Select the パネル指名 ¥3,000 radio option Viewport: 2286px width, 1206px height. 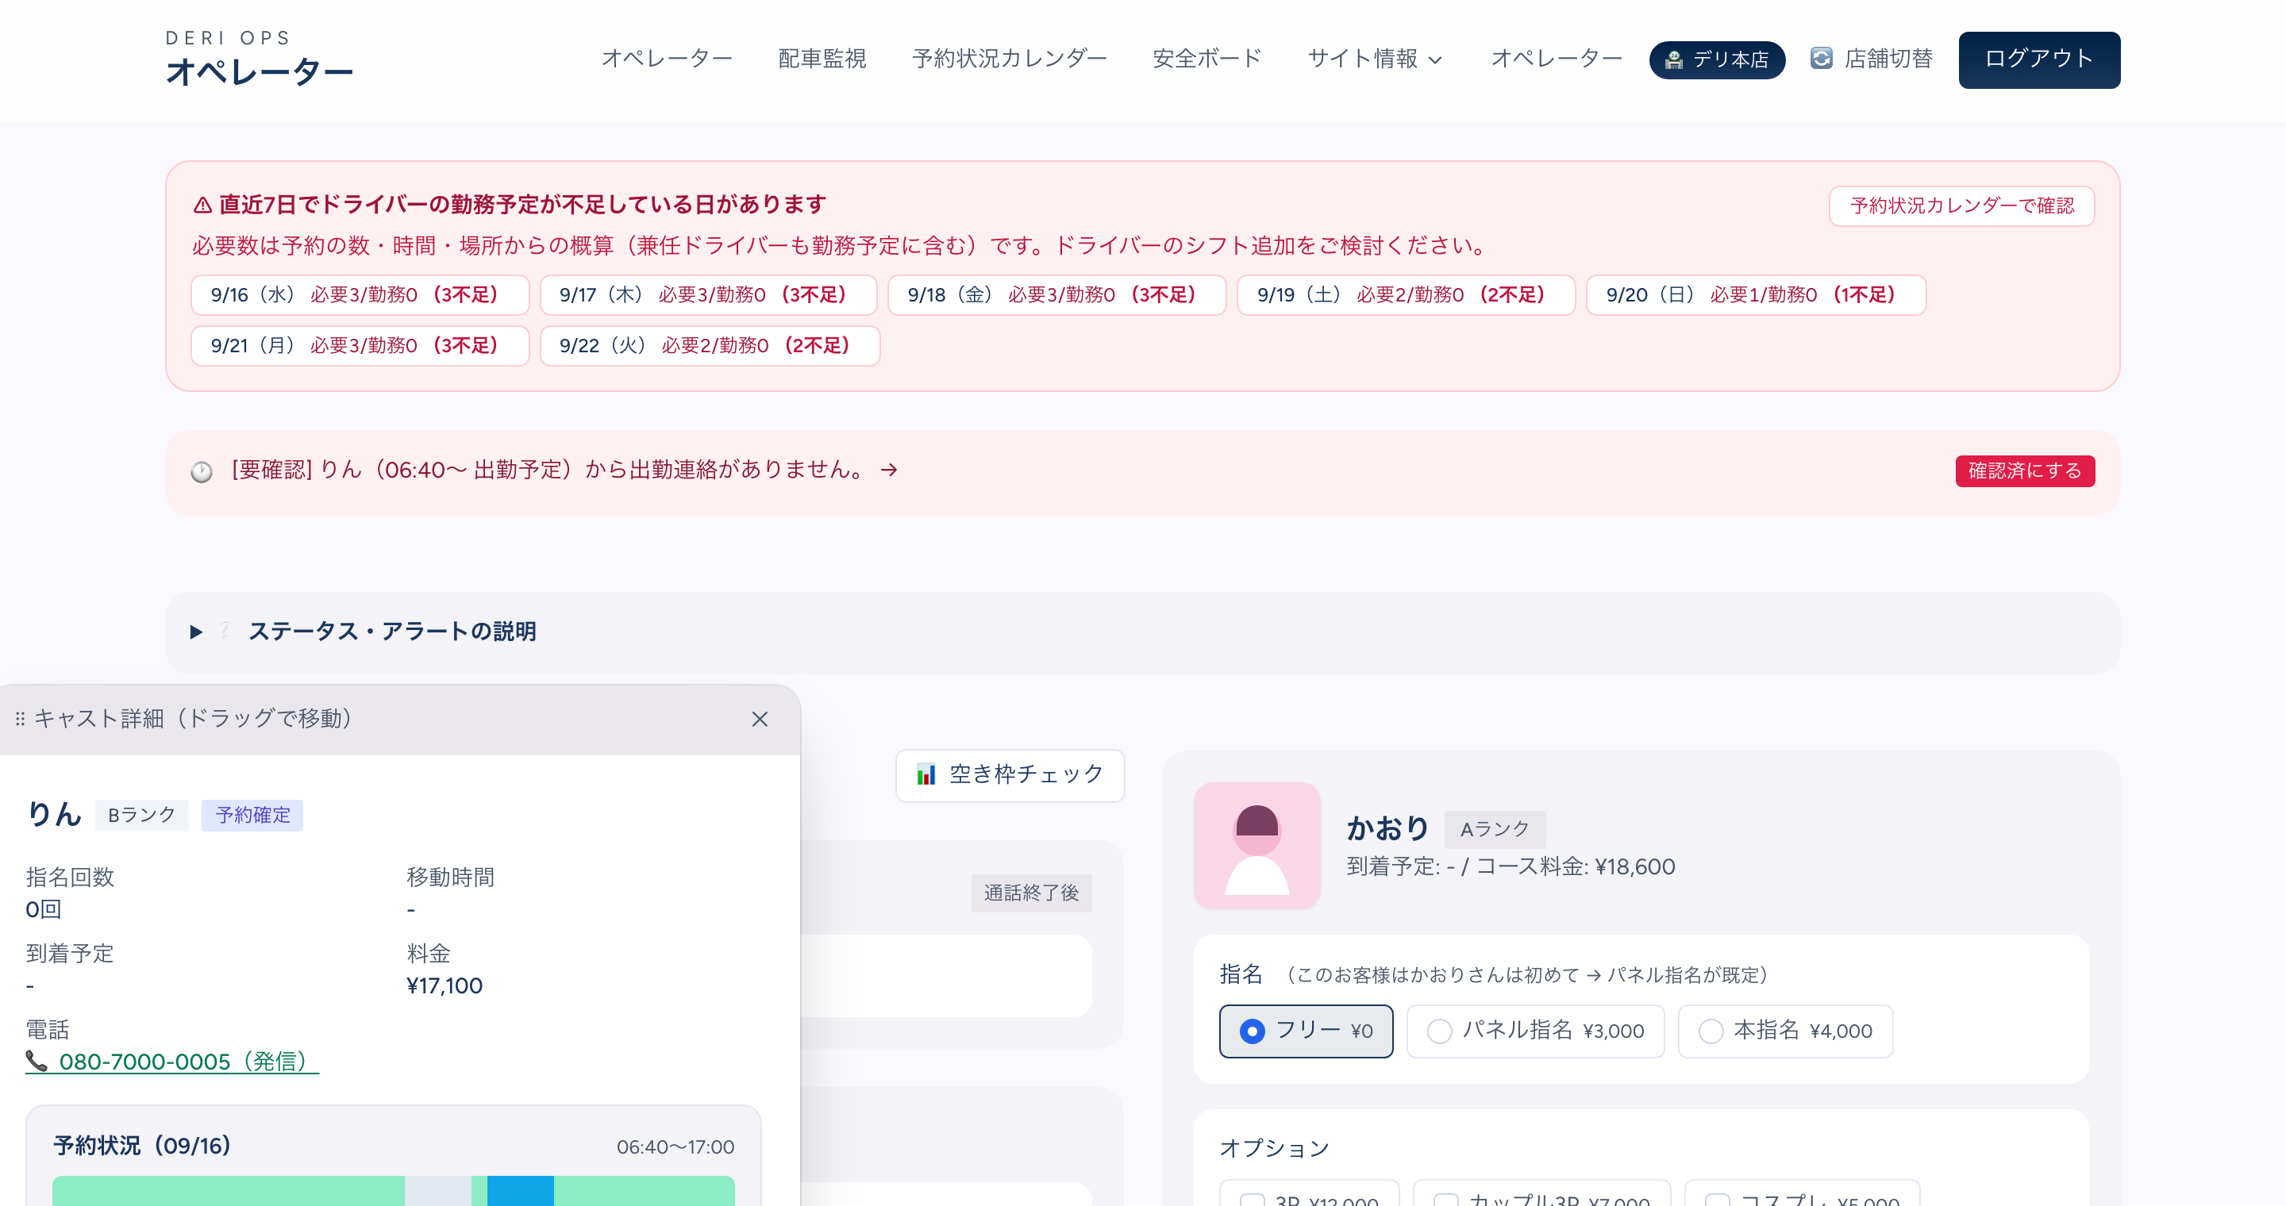[1534, 1031]
